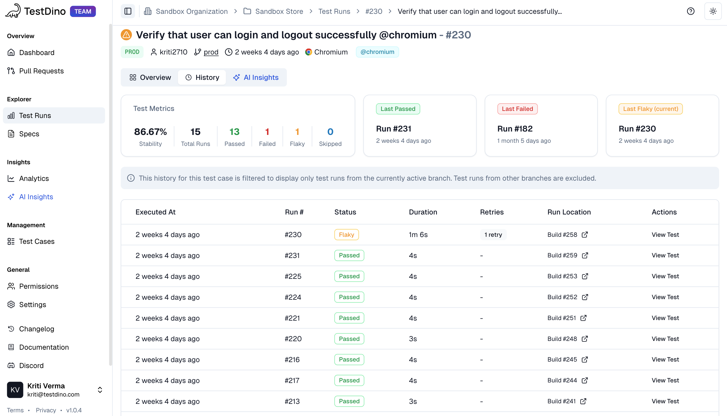Viewport: 727px width, 416px height.
Task: Click the Specs document icon in sidebar
Action: (11, 133)
